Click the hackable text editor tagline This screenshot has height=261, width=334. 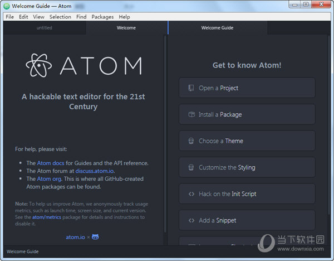coord(83,101)
